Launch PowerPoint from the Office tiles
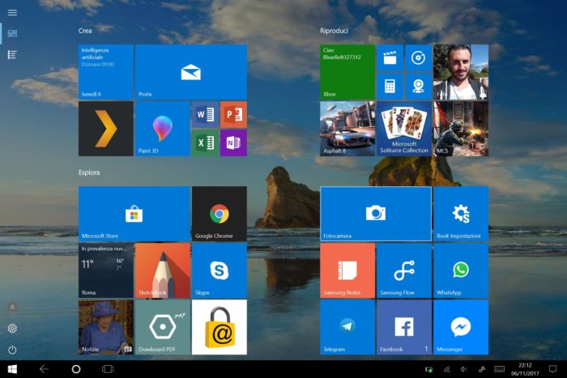 coord(233,115)
